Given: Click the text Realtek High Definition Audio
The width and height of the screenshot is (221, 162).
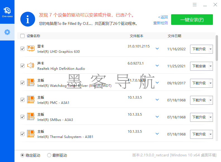Looking at the screenshot, I should (61, 69).
